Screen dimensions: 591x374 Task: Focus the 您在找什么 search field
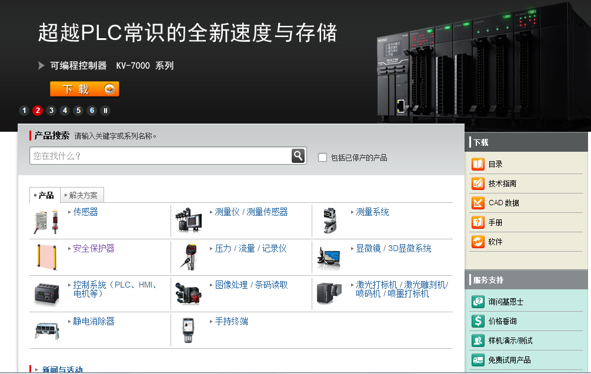coord(161,156)
